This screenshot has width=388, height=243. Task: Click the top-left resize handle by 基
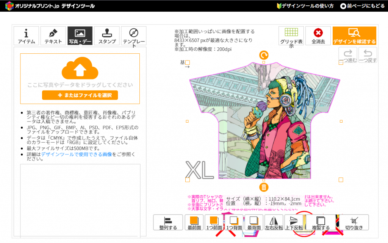[x=188, y=62]
